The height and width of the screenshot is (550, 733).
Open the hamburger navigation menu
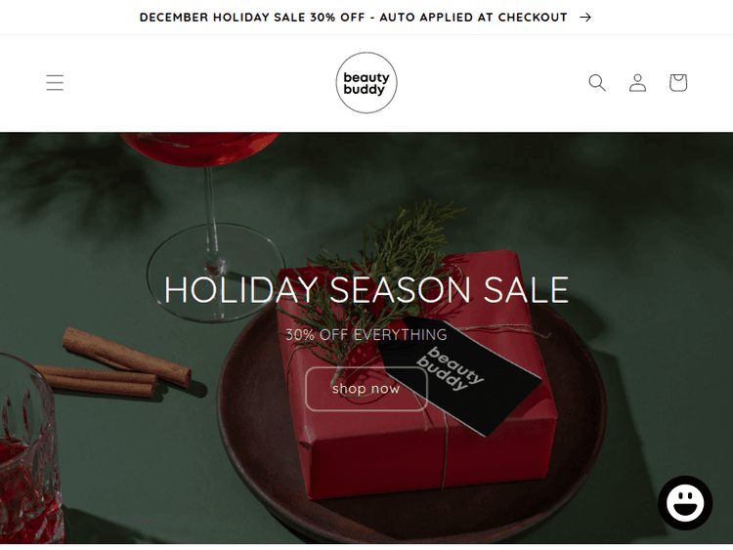55,83
